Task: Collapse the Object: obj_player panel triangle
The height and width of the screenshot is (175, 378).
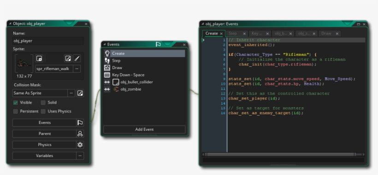Action: [x=10, y=23]
